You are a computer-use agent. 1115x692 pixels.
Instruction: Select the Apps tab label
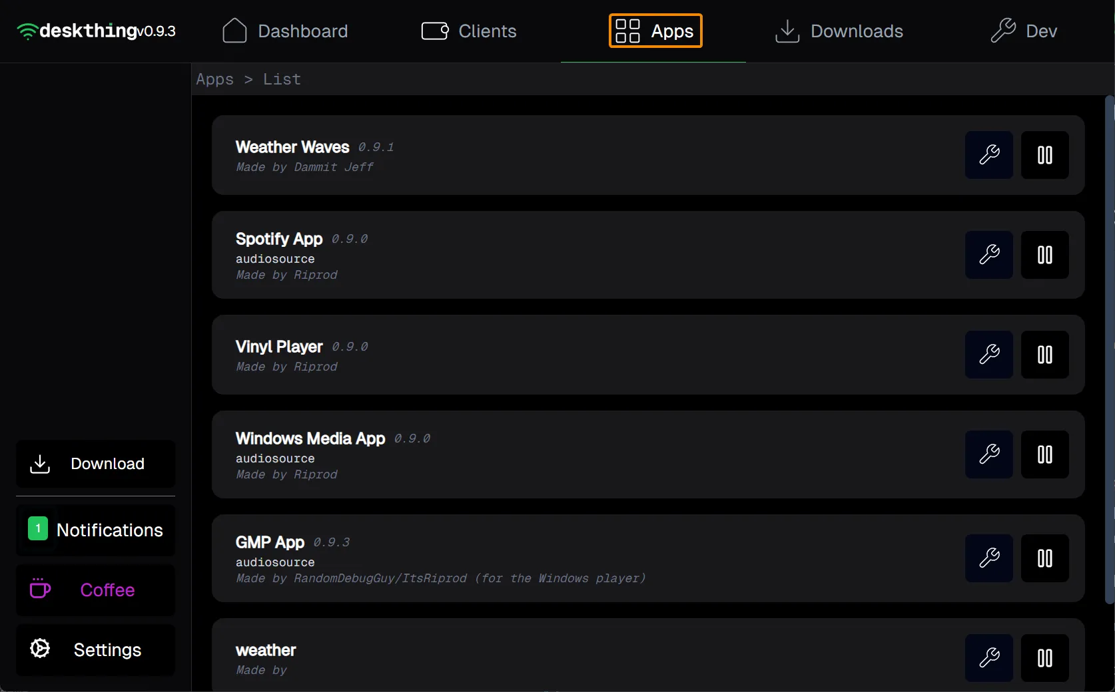672,31
